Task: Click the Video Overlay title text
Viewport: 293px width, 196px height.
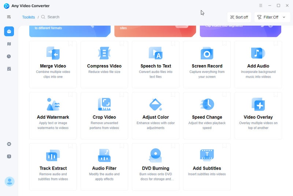Action: 258,117
